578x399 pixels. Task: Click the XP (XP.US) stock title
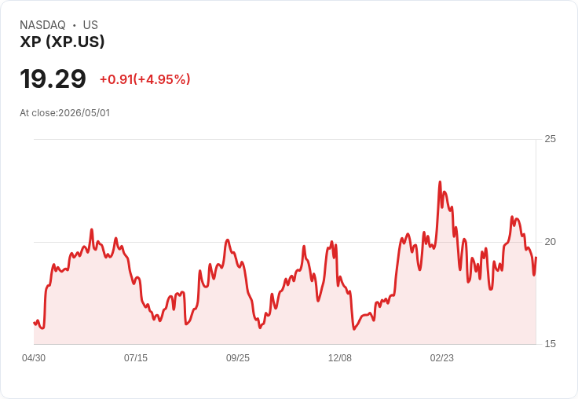pyautogui.click(x=62, y=42)
